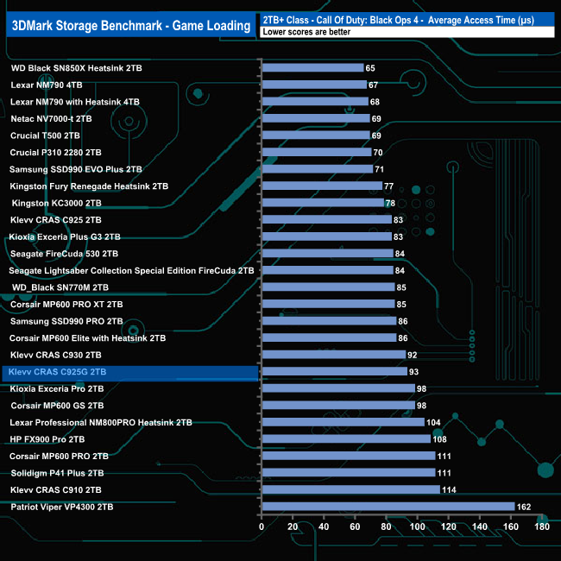Click the 'Corsair MP600 PRO 2TB' label
Image resolution: width=561 pixels, height=561 pixels.
(x=59, y=457)
